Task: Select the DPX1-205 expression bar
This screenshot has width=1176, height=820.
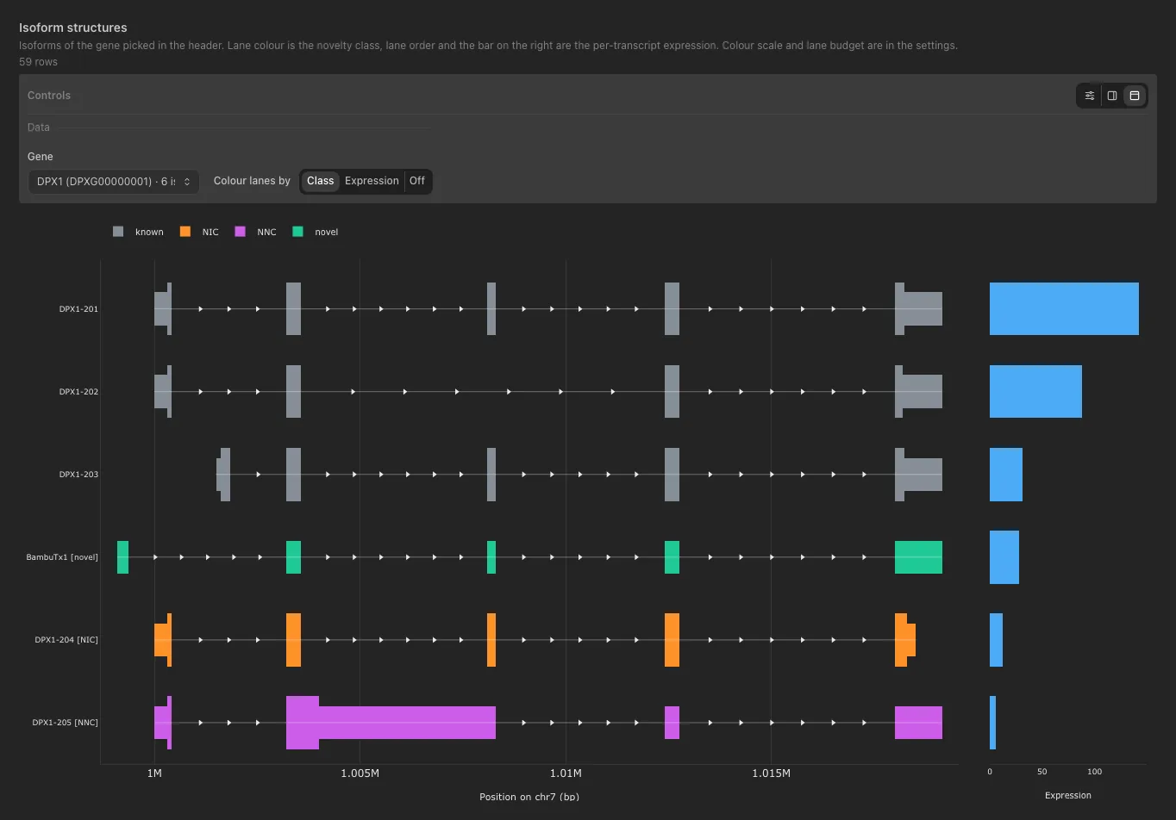Action: (x=992, y=723)
